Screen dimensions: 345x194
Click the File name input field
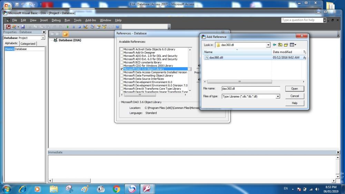click(251, 89)
